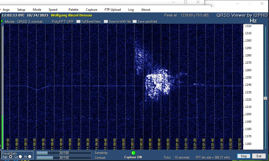269x161 pixels.
Task: Click the 1240 Hz scale label
Action: click(248, 85)
